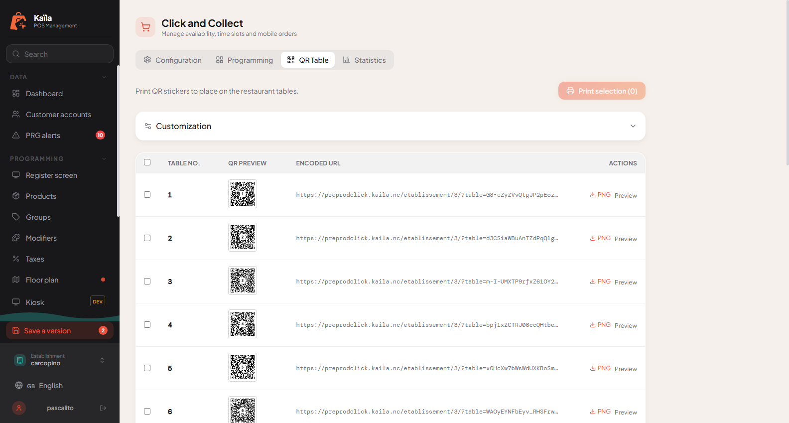The width and height of the screenshot is (789, 423).
Task: Open the Establishment carcopino selector
Action: pos(60,360)
